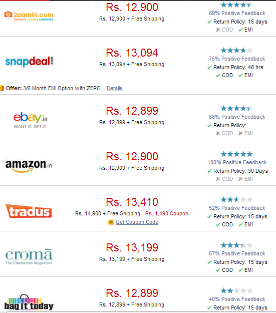This screenshot has height=313, width=276.
Task: Click Snapdeal's four-star rating
Action: [236, 50]
